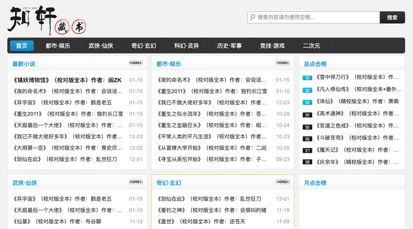Screen dimensions: 413x229
Task: Open 《剑仙在此》 in 最新小说 list
Action: (65, 159)
